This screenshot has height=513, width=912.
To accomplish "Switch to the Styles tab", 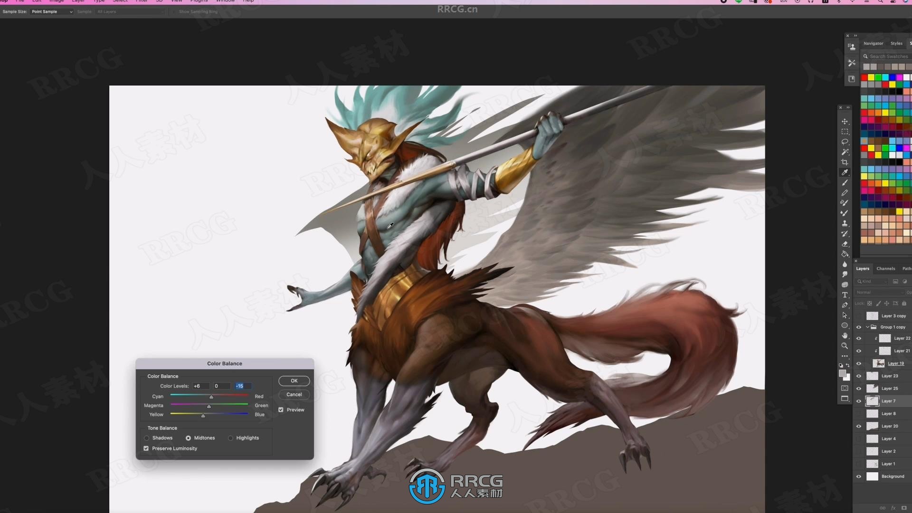I will [896, 43].
